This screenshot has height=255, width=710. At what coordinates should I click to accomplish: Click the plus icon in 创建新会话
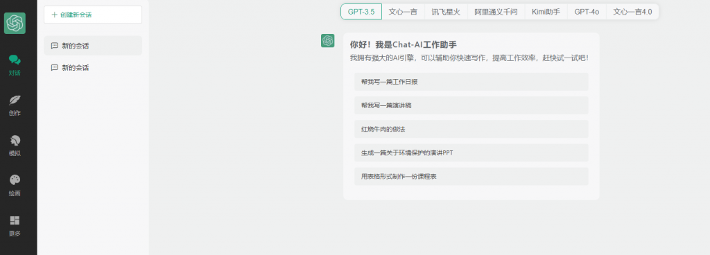point(54,15)
